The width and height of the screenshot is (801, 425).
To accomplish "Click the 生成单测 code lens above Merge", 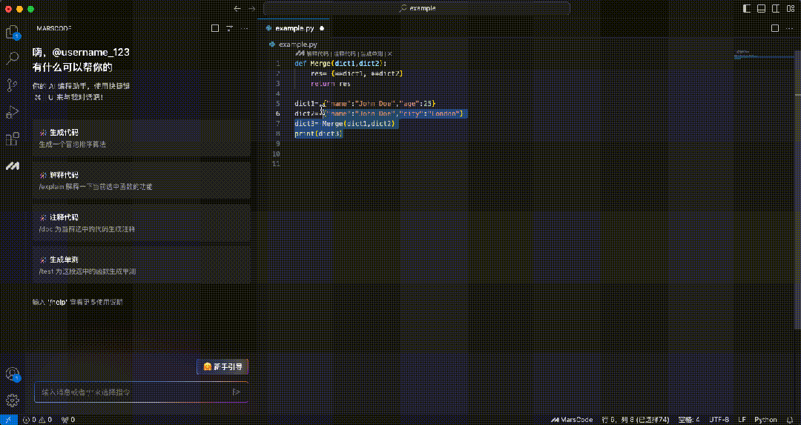I will click(372, 53).
